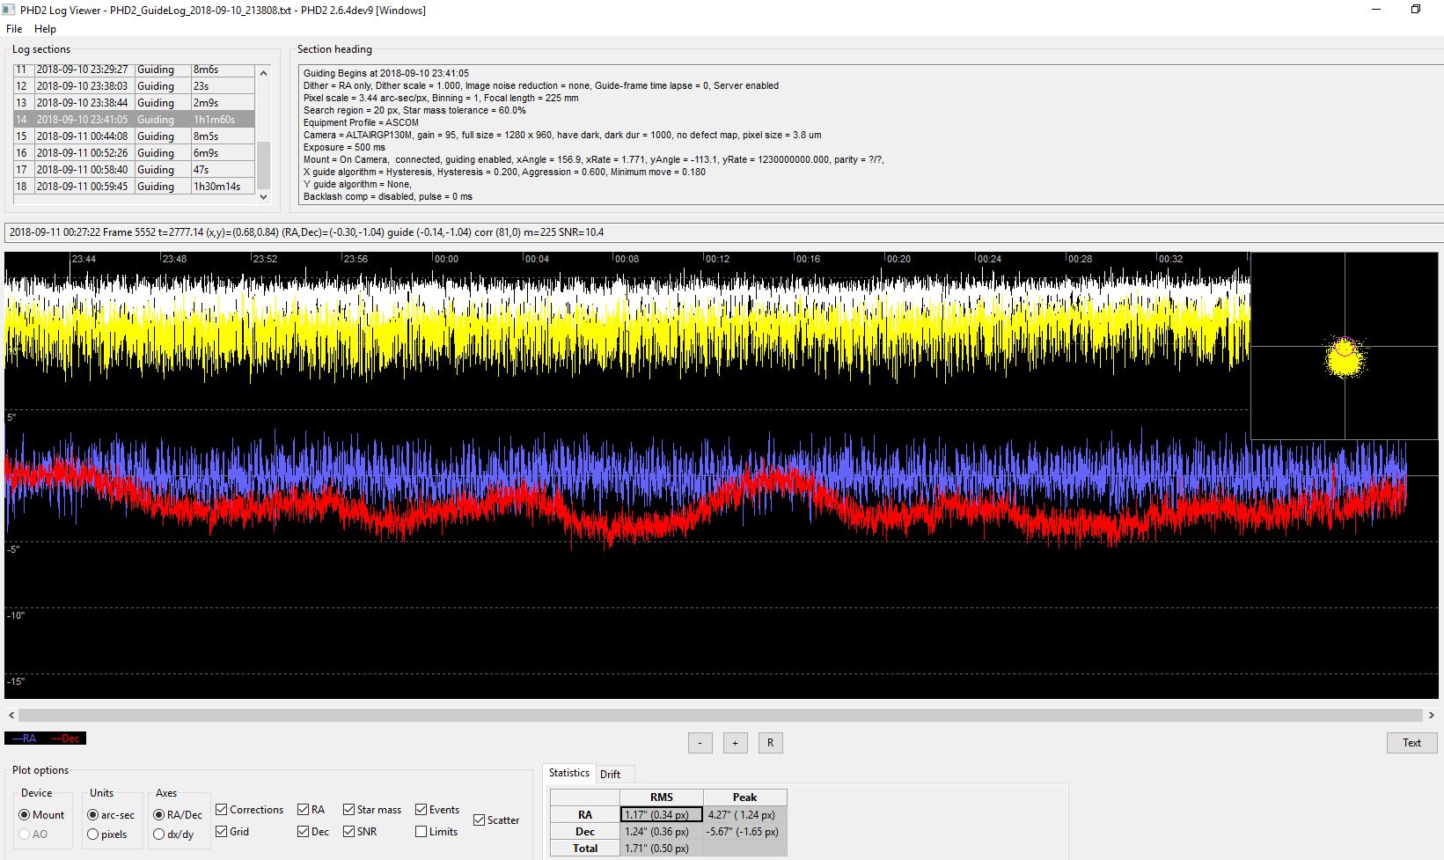Click the red Dec legend entry
The height and width of the screenshot is (860, 1444).
[x=65, y=739]
